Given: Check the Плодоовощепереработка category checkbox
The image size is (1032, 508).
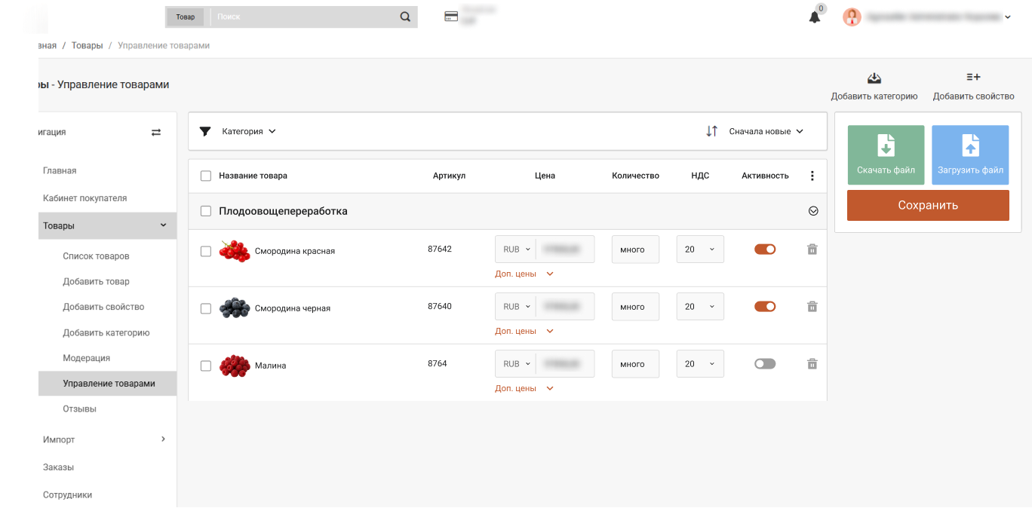Looking at the screenshot, I should tap(206, 212).
